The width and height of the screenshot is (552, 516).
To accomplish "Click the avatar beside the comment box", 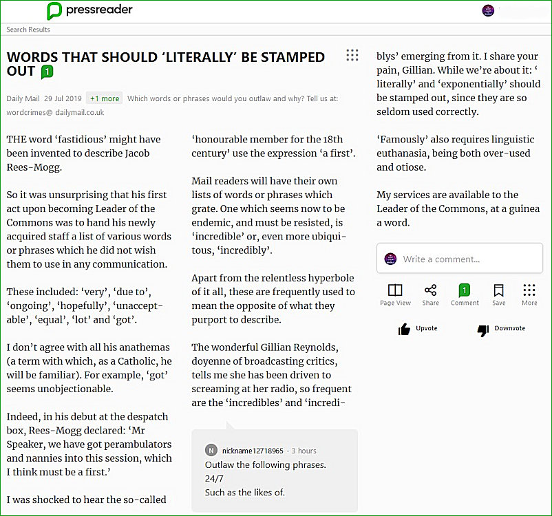I will 390,259.
